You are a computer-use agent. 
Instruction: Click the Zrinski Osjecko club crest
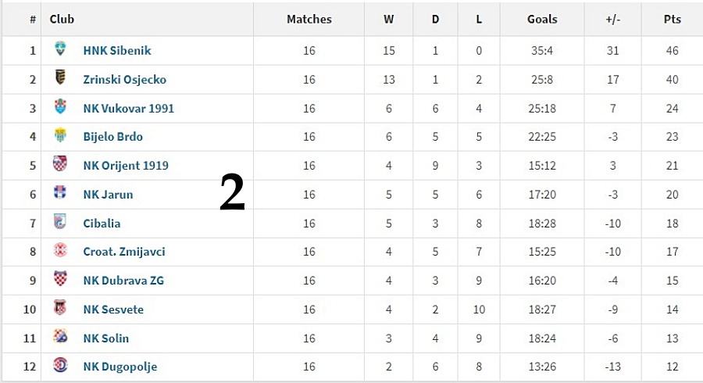[60, 77]
